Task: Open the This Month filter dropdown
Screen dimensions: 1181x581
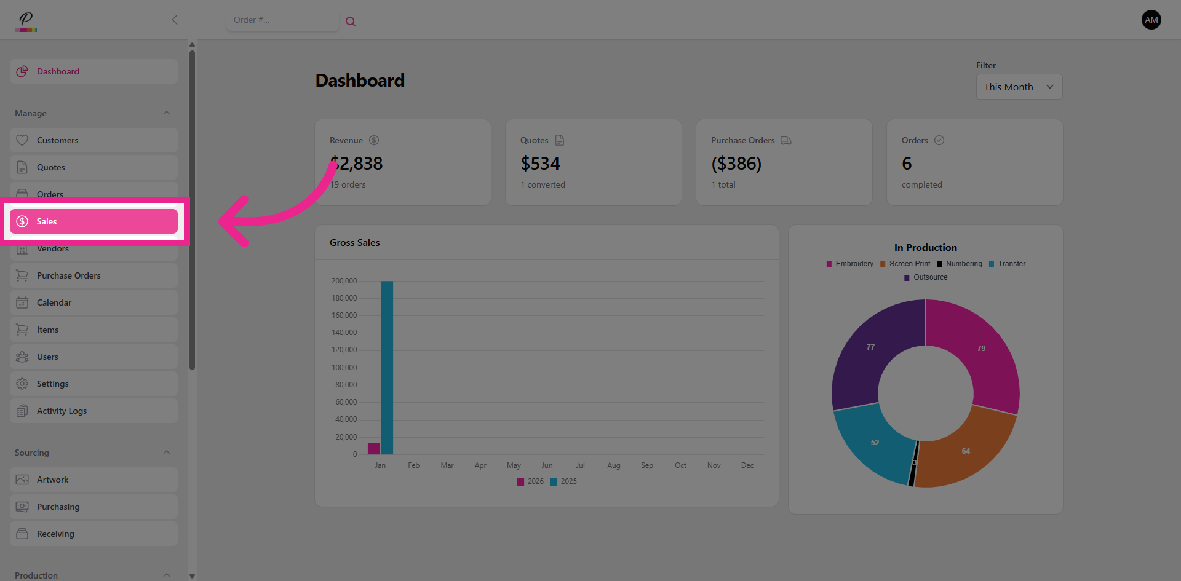Action: 1019,87
